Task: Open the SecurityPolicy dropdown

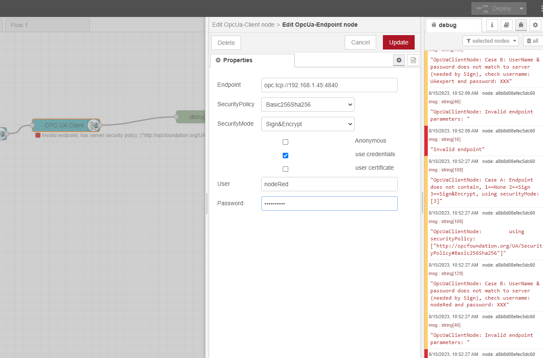Action: pyautogui.click(x=308, y=105)
